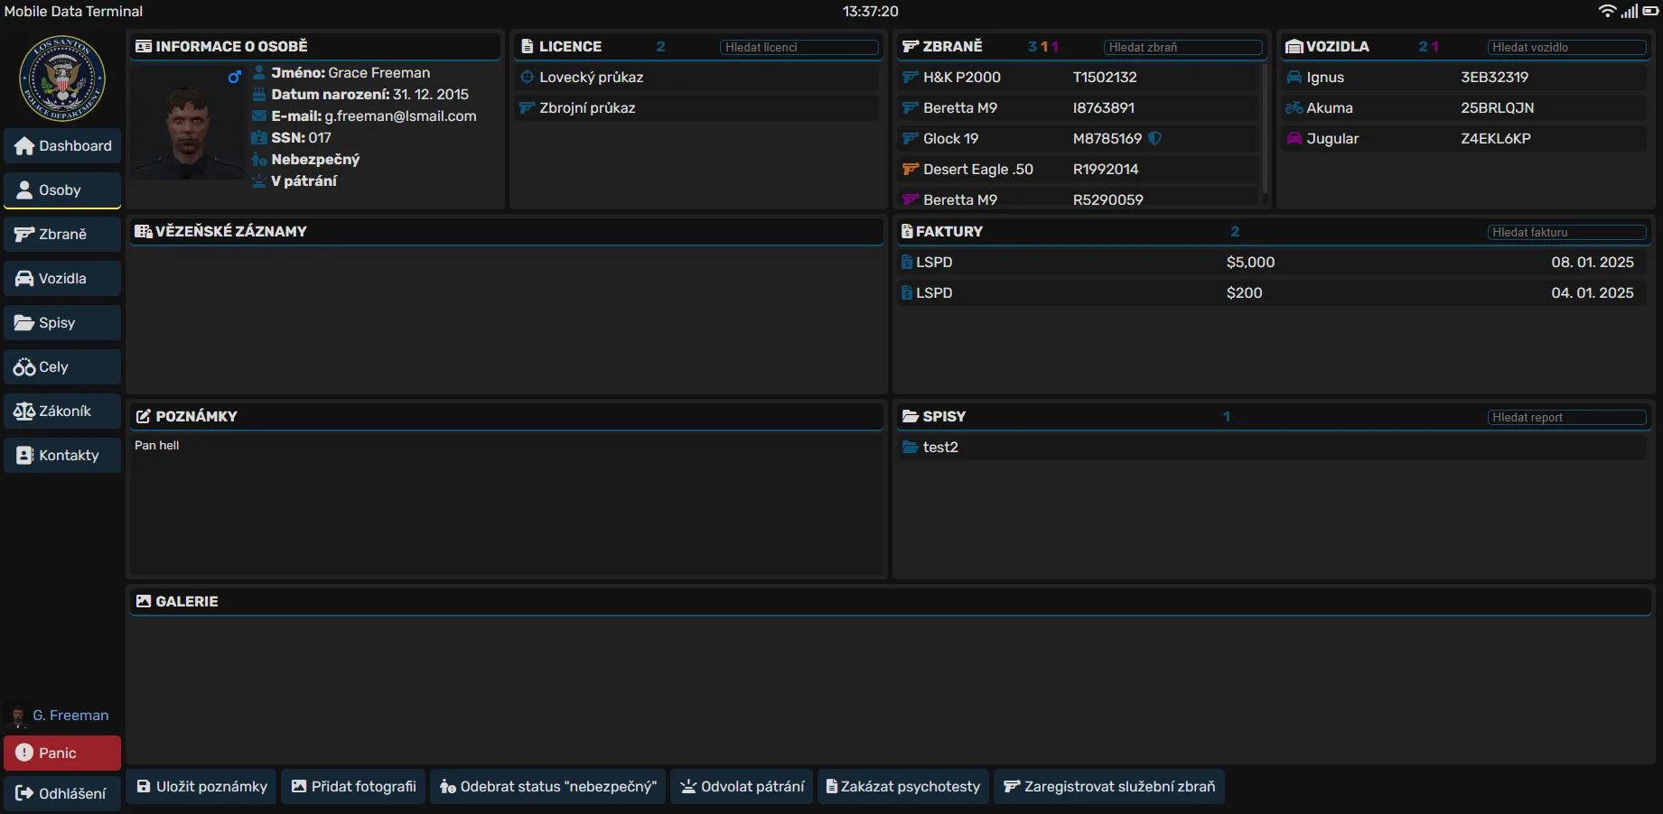Click the vehicle icon beside Akuma
This screenshot has height=814, width=1663.
[1294, 107]
